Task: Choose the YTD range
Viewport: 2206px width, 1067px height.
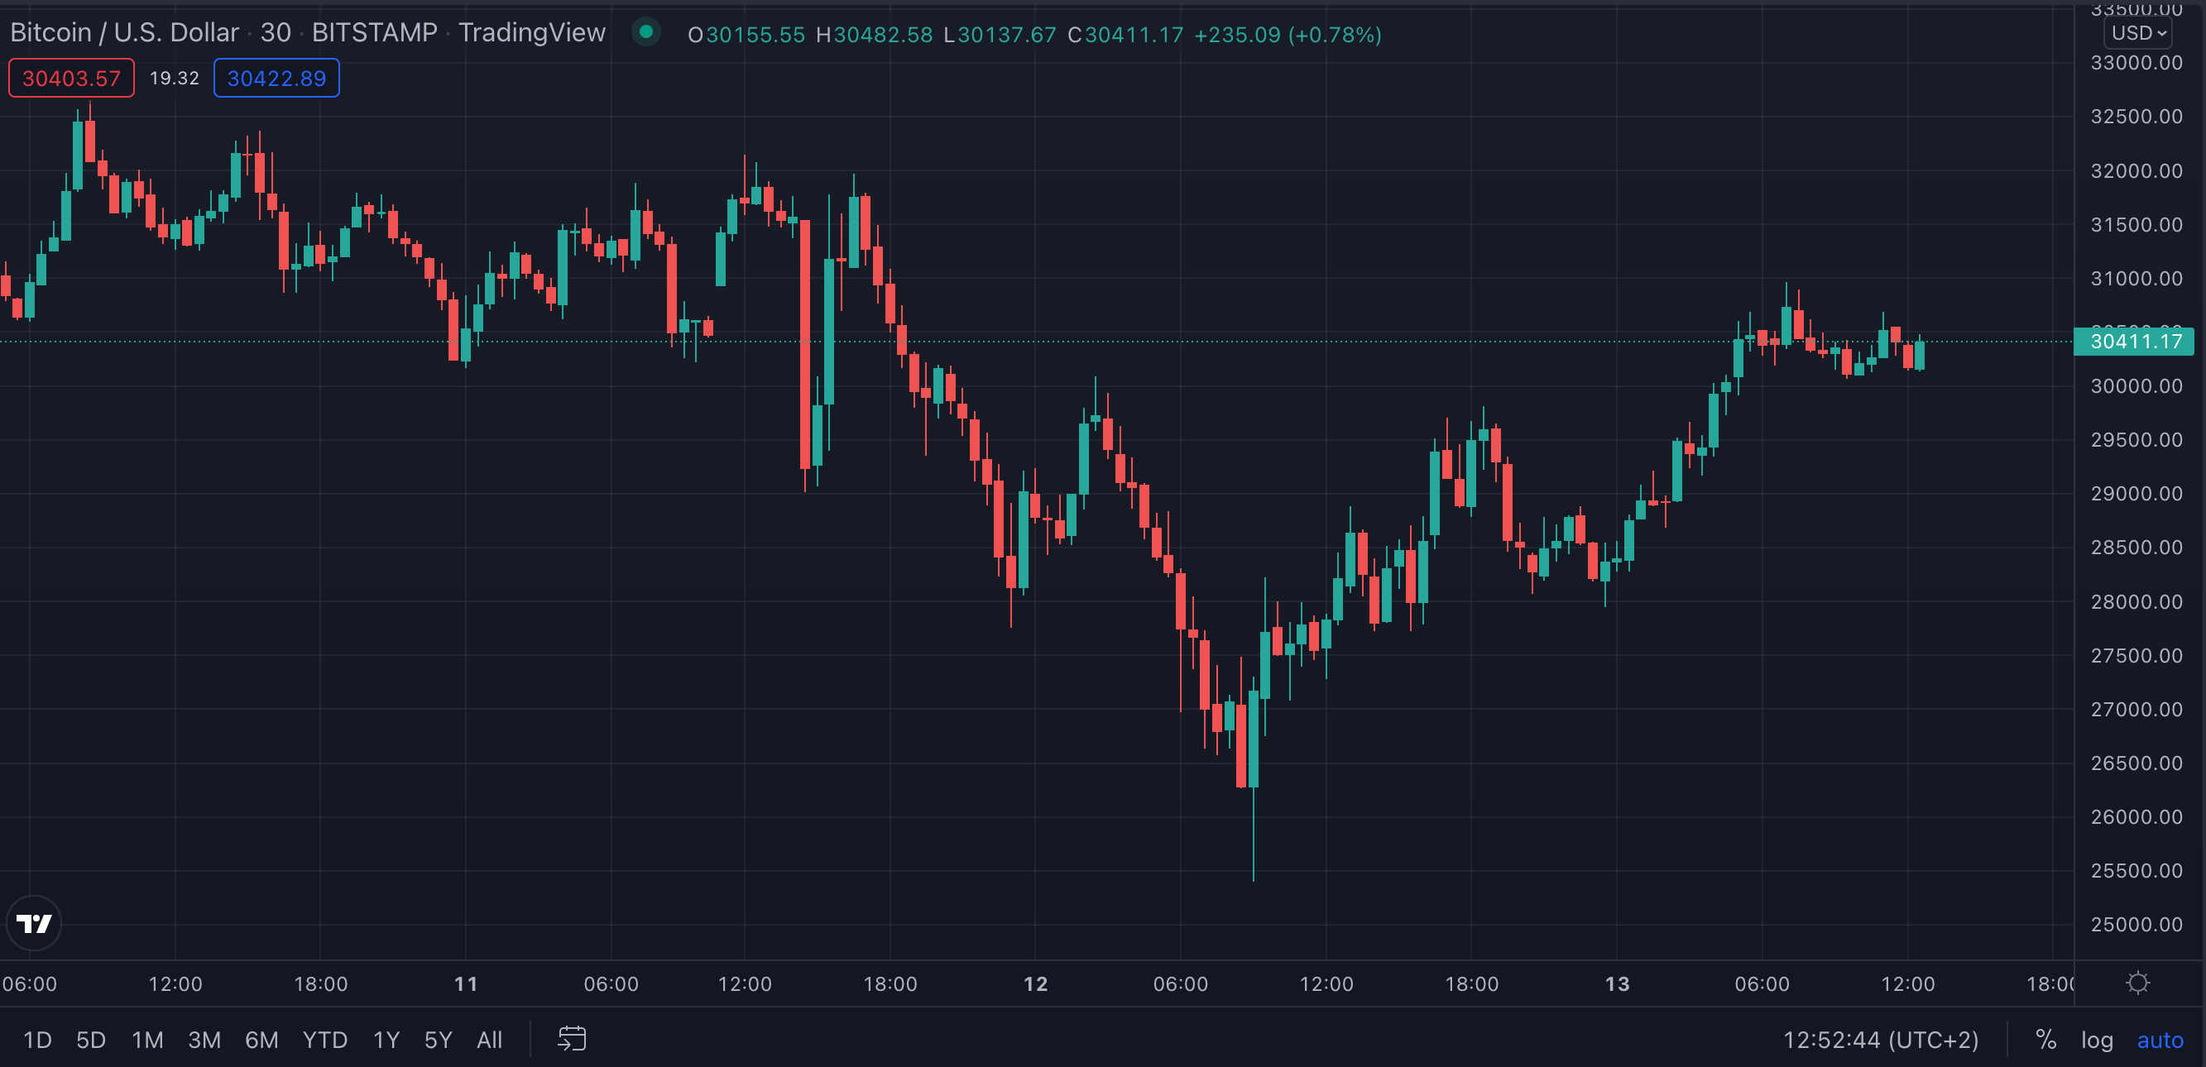Action: 324,1040
